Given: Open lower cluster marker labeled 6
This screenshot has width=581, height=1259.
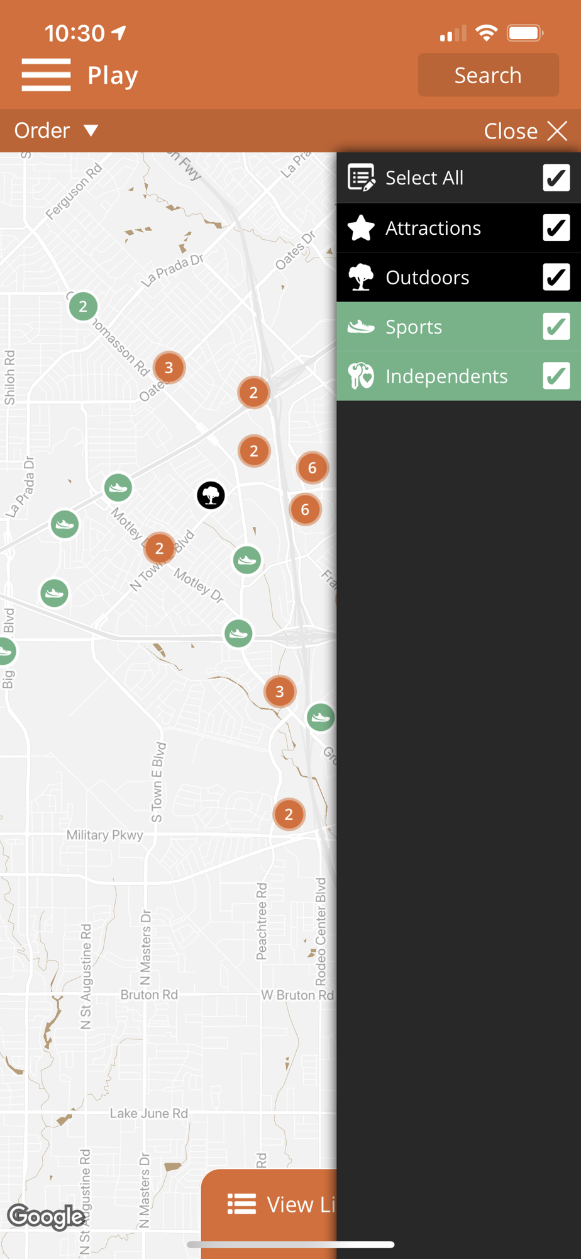Looking at the screenshot, I should [305, 509].
